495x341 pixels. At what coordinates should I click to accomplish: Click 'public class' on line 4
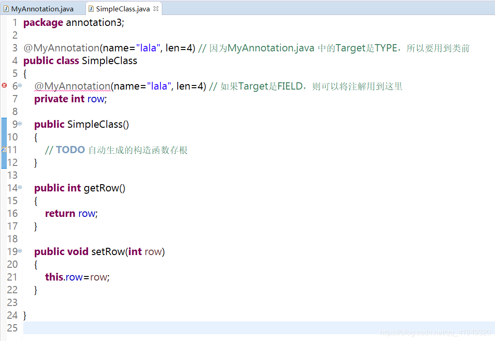(51, 60)
